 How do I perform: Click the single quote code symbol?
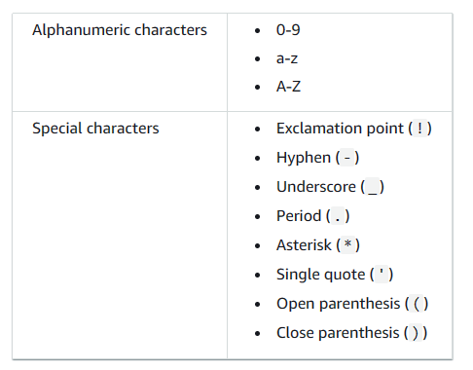click(382, 275)
